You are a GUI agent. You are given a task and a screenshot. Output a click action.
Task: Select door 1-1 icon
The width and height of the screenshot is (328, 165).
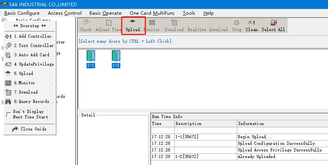(90, 59)
